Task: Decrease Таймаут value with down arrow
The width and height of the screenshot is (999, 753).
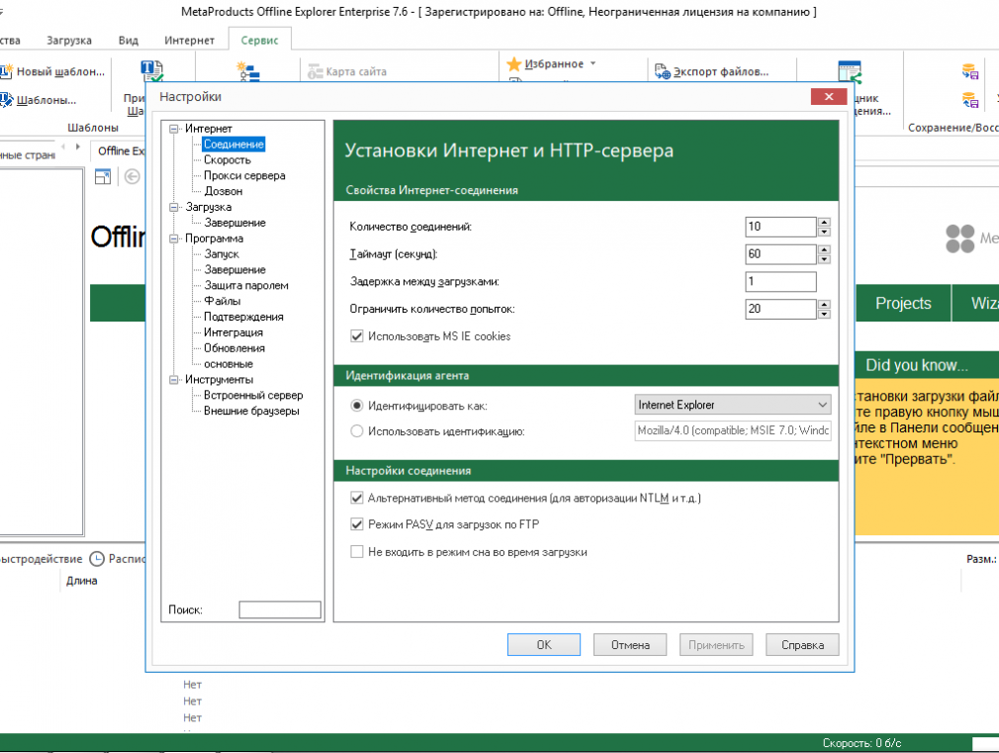Action: [x=825, y=259]
